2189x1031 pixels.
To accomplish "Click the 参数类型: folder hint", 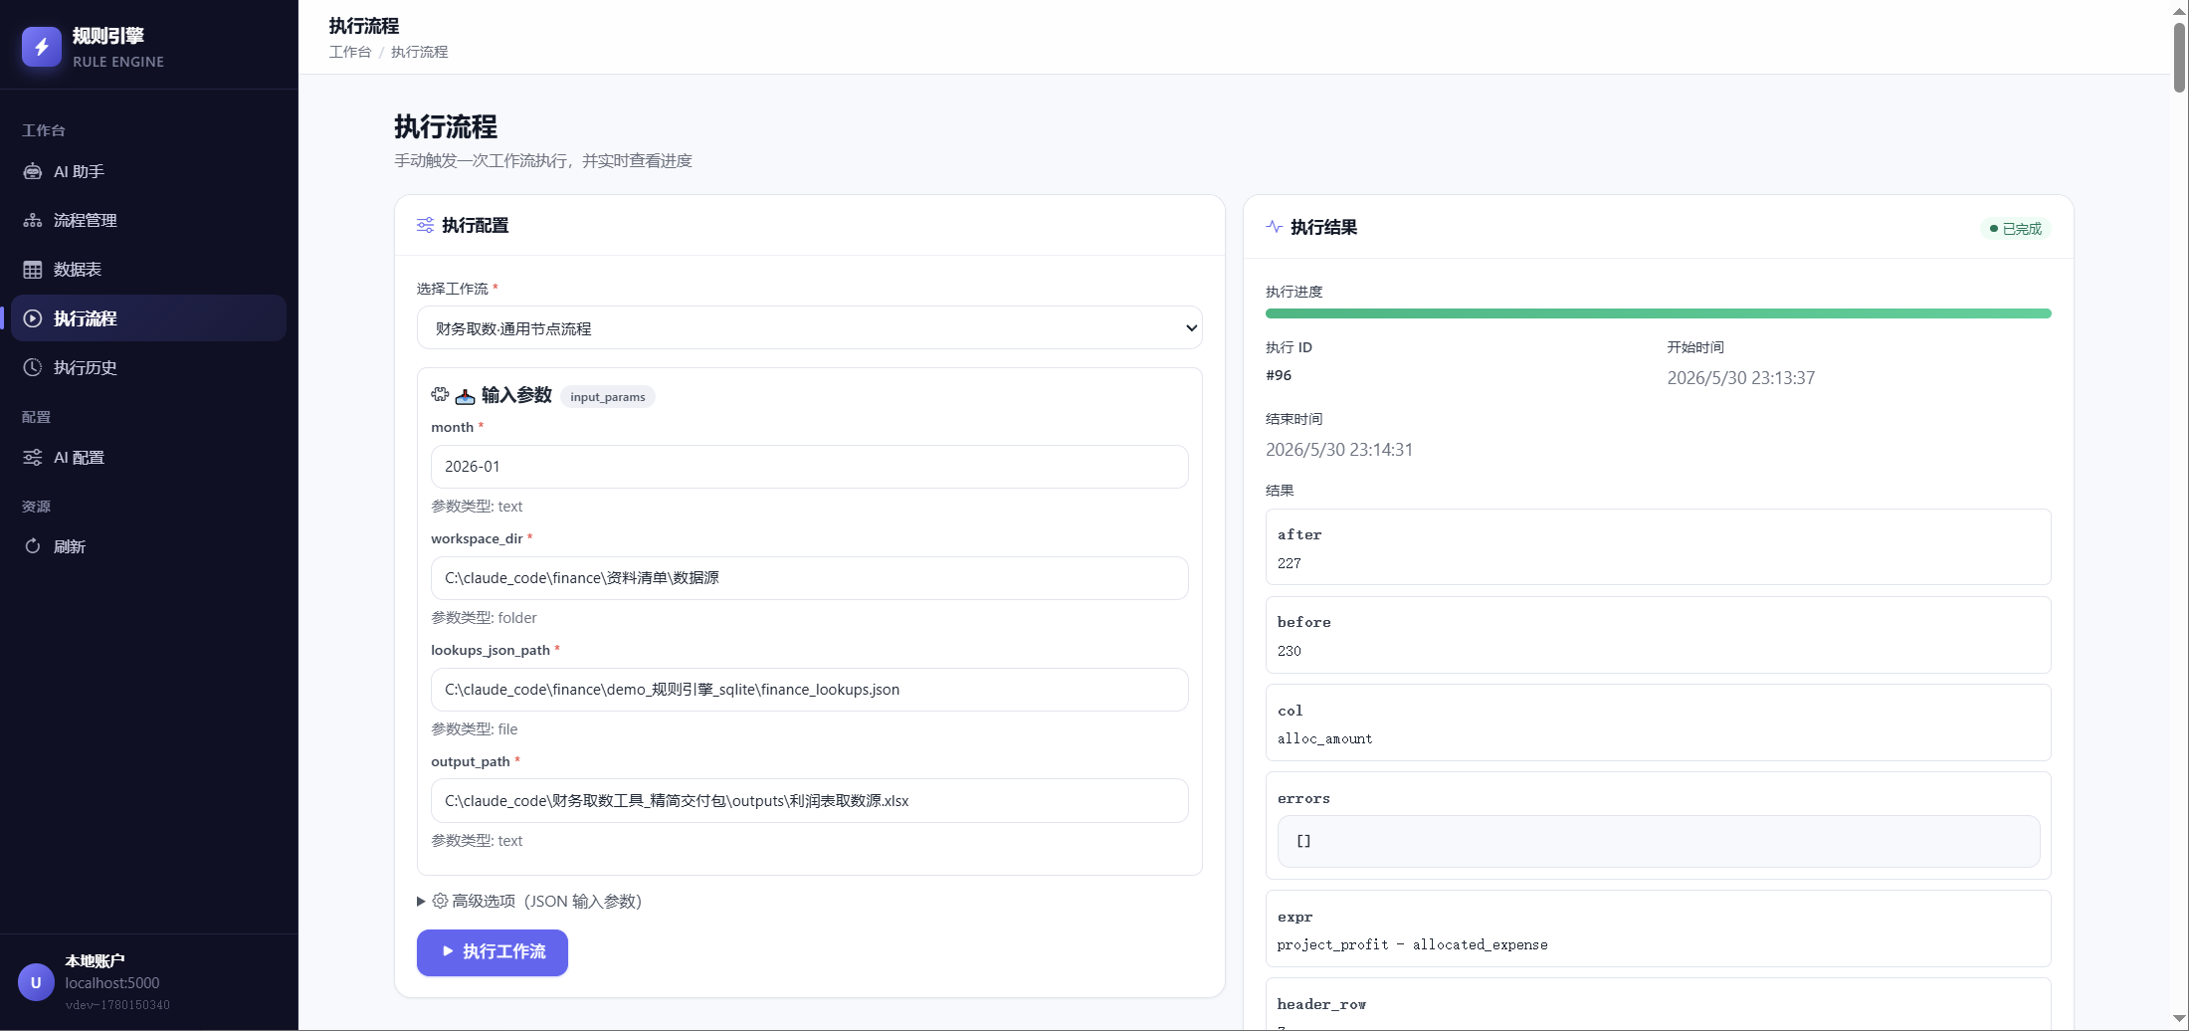I will pyautogui.click(x=484, y=618).
